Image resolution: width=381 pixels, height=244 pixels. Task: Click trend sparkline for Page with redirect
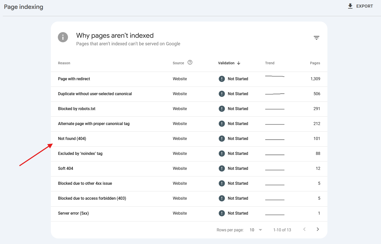coord(275,76)
